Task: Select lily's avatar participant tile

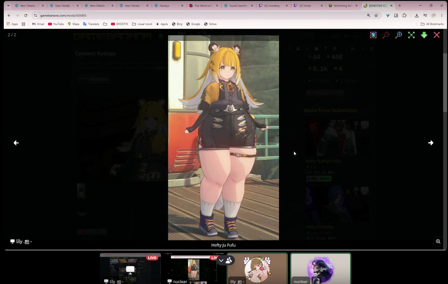Action: (x=257, y=269)
